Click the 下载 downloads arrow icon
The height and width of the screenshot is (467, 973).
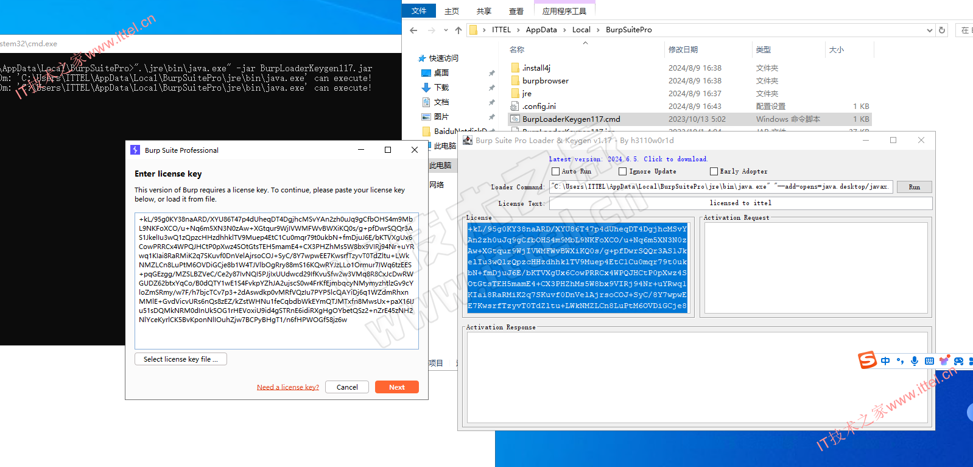pyautogui.click(x=426, y=88)
